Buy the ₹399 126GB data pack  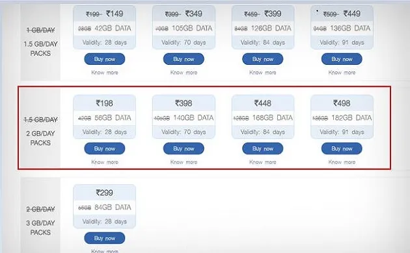(262, 59)
